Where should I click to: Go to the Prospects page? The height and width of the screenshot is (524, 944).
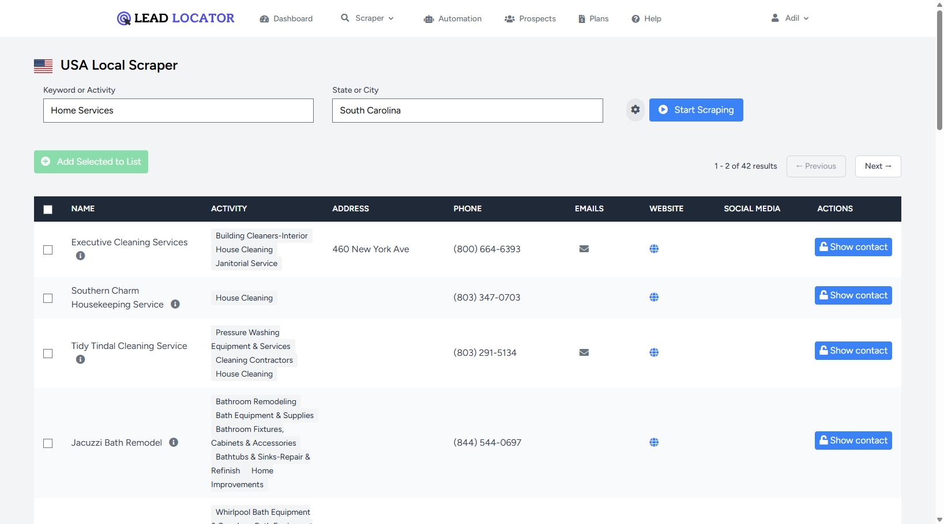coord(530,19)
